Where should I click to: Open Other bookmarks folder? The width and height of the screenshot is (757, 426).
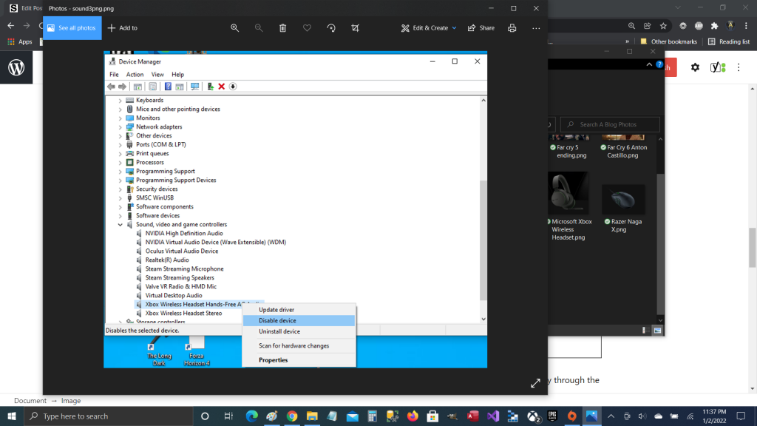coord(668,42)
